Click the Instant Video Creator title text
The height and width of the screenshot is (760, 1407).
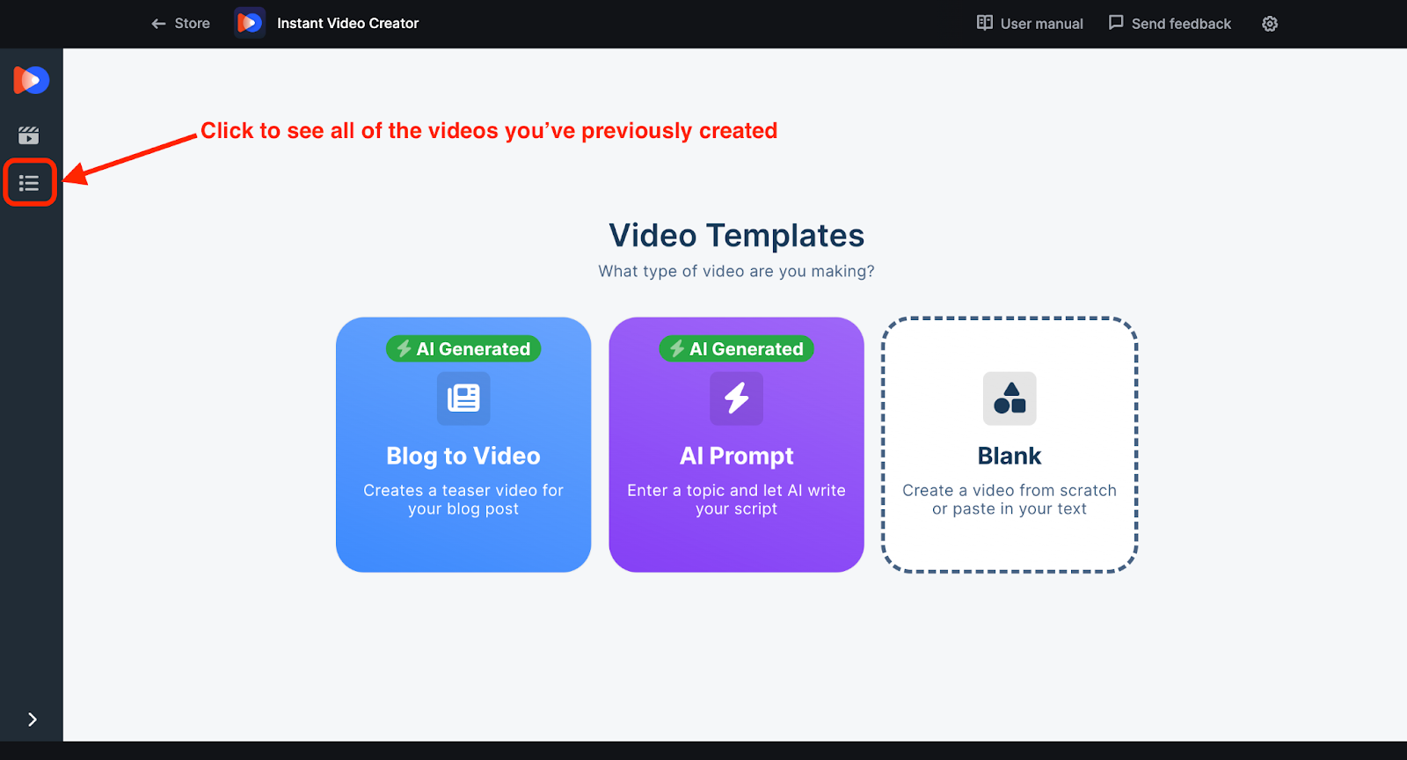(x=347, y=24)
